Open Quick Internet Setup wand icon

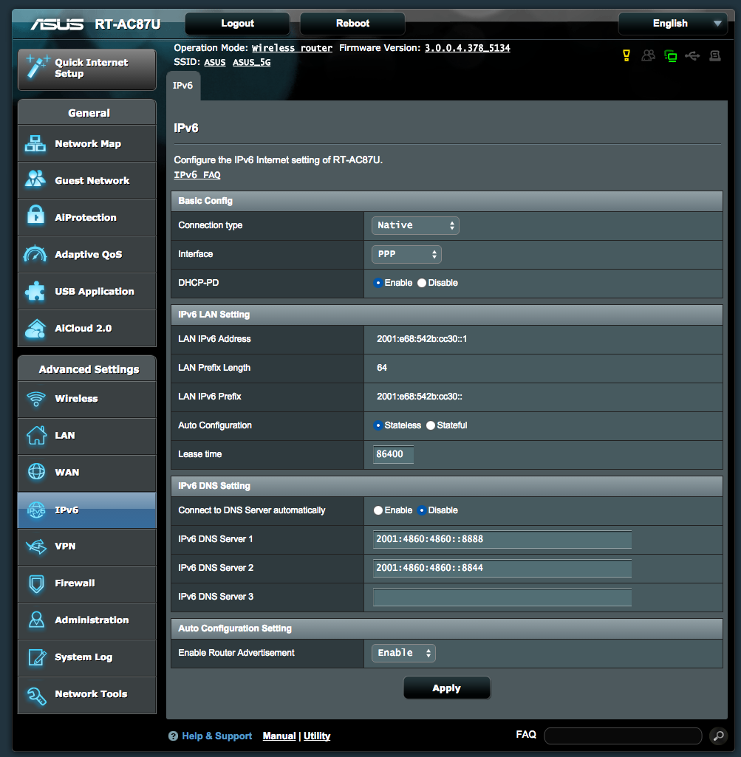[x=36, y=68]
